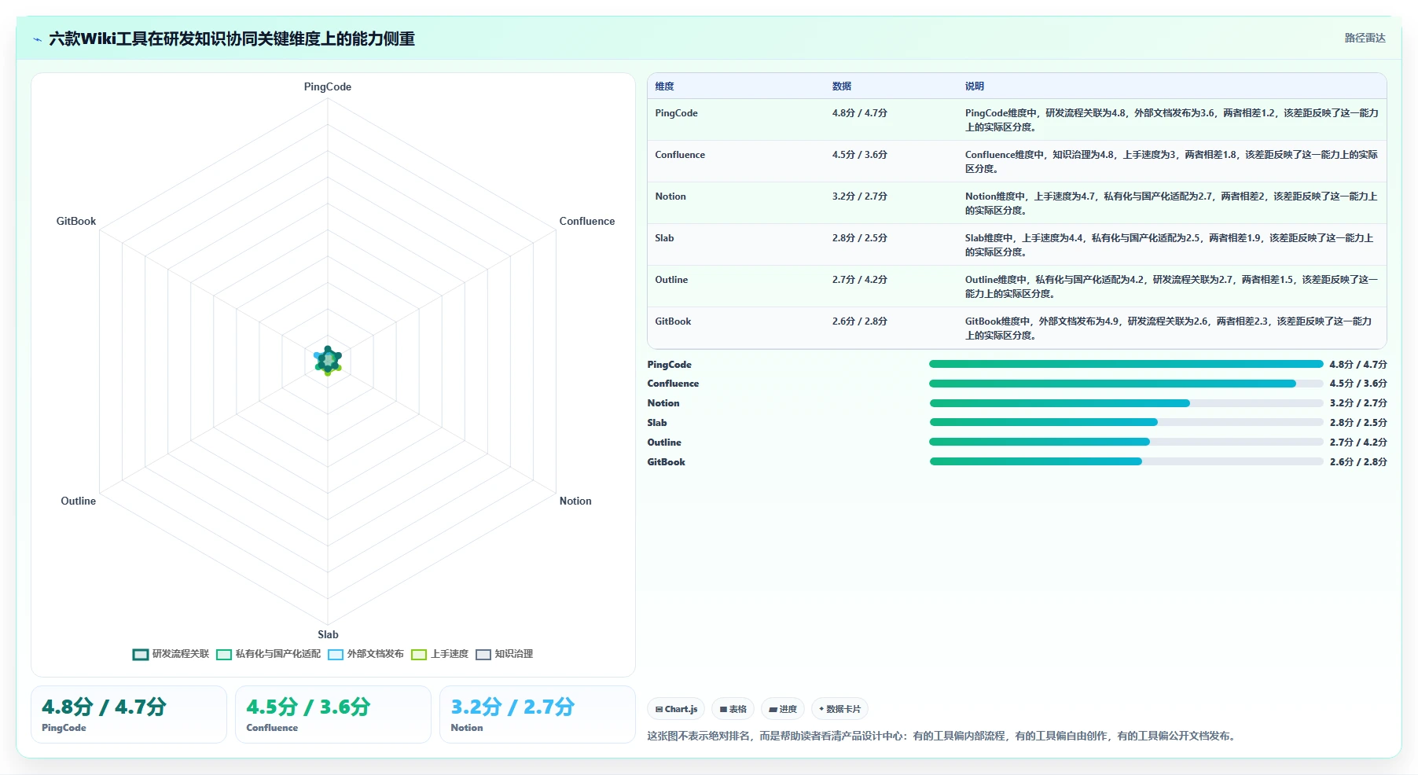Click the GitBook description text in the table

click(x=1169, y=329)
